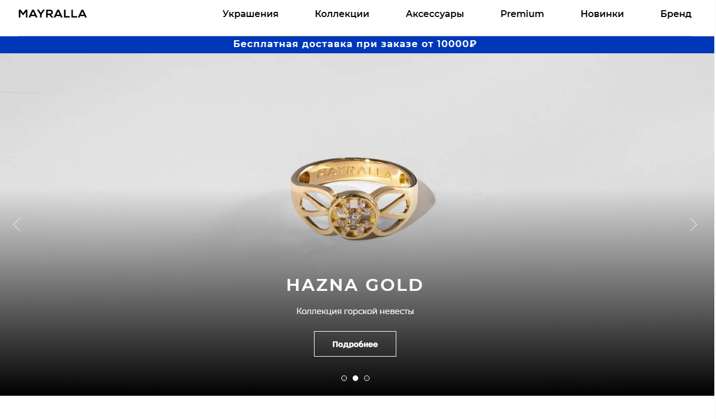Open the Украшения menu
Image resolution: width=716 pixels, height=419 pixels.
click(250, 14)
